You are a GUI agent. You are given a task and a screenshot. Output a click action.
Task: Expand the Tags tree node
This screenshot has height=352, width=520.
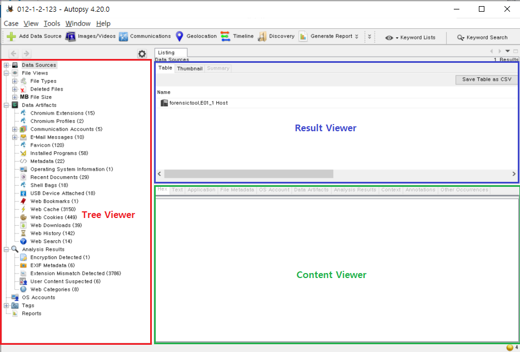click(x=6, y=306)
